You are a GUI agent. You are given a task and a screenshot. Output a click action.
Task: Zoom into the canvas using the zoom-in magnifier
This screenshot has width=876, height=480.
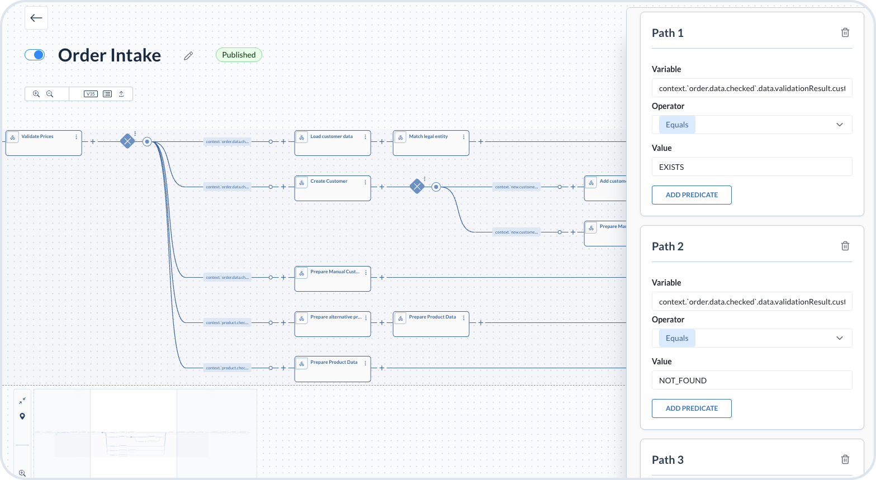pos(36,93)
